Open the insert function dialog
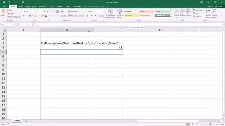Viewport: 225px width, 126px height. 33,24
